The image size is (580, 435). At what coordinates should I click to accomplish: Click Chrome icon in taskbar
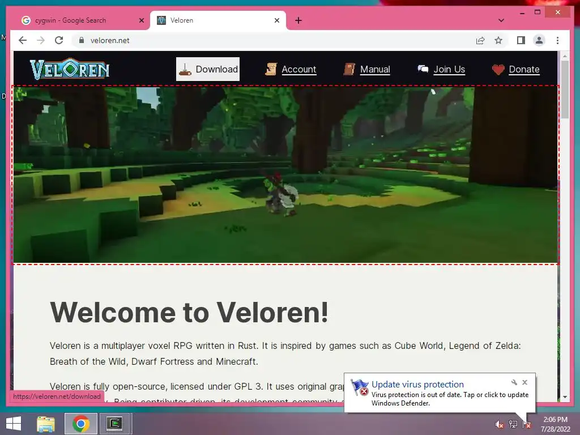coord(80,424)
